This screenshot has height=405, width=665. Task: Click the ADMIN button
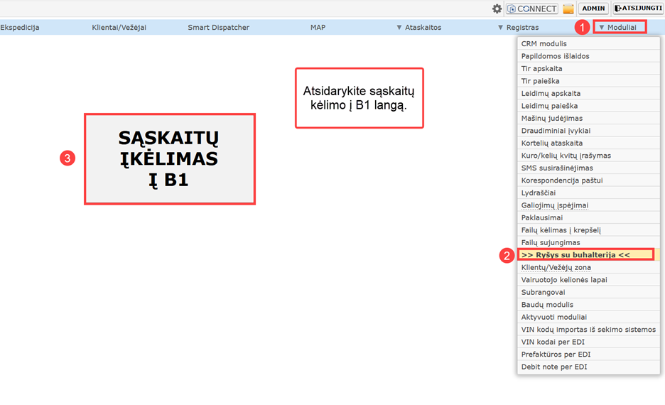[x=593, y=9]
